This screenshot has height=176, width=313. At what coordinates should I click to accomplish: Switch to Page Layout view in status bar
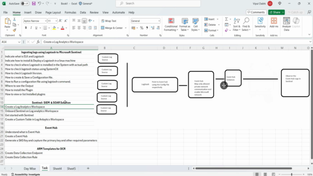click(265, 174)
